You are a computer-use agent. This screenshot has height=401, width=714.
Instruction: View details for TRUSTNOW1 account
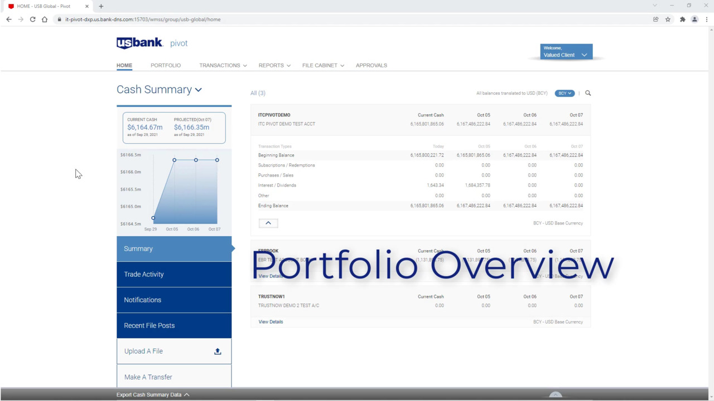pyautogui.click(x=271, y=322)
